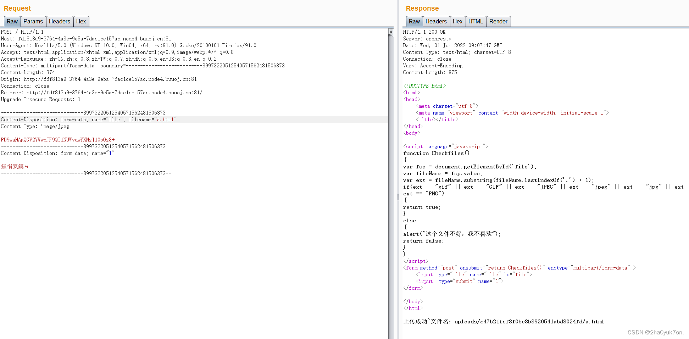The height and width of the screenshot is (339, 689).
Task: Click the response Date header line
Action: [452, 45]
